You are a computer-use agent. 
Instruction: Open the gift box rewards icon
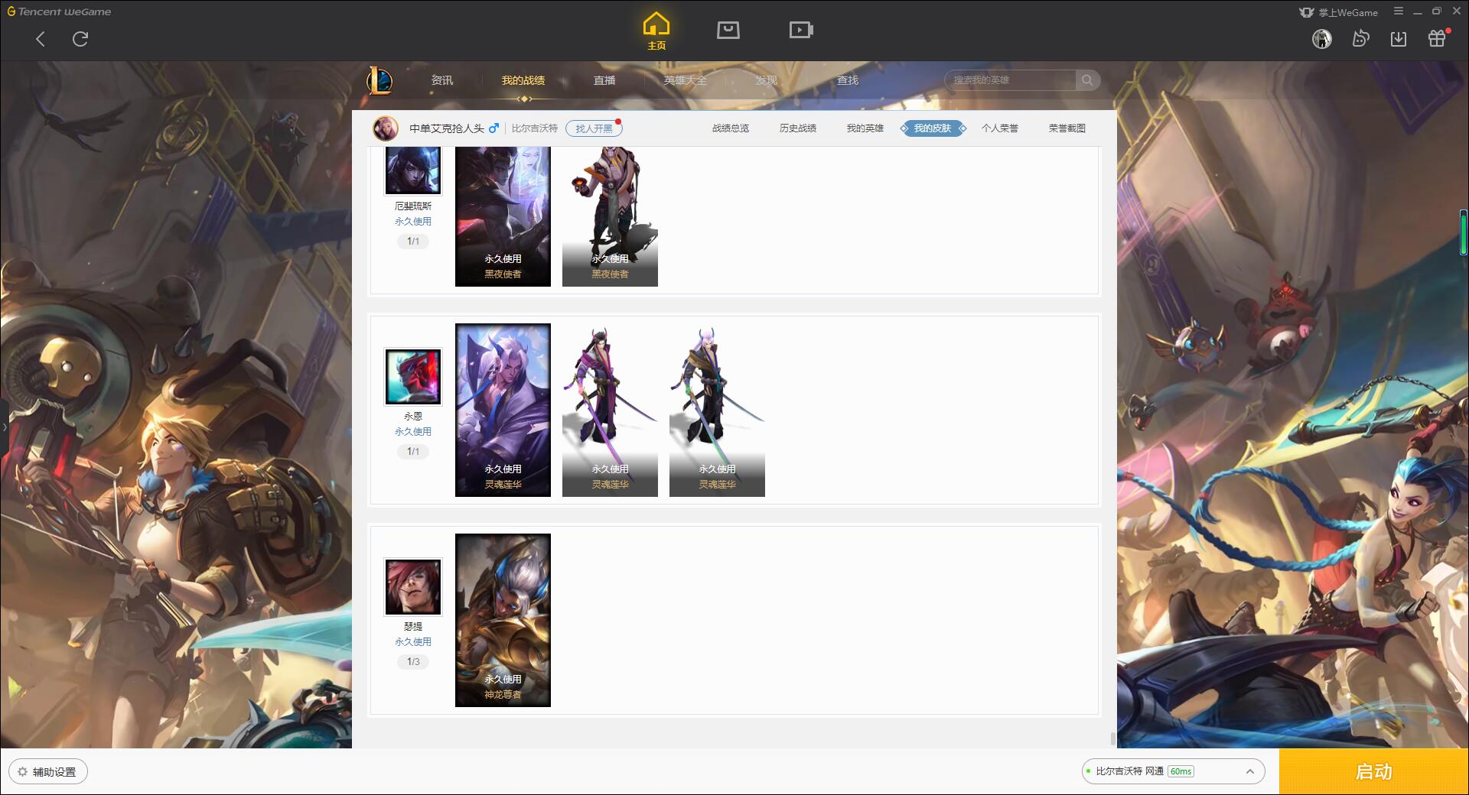[x=1437, y=39]
